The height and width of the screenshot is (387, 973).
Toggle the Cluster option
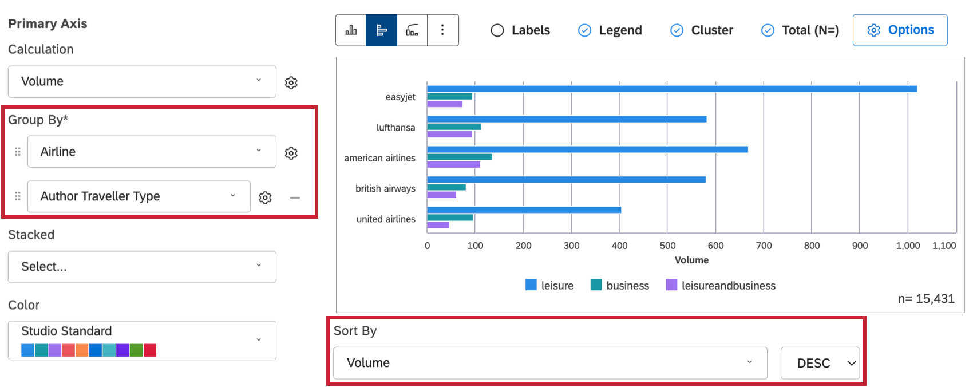702,30
